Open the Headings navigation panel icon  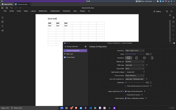click(x=3, y=26)
